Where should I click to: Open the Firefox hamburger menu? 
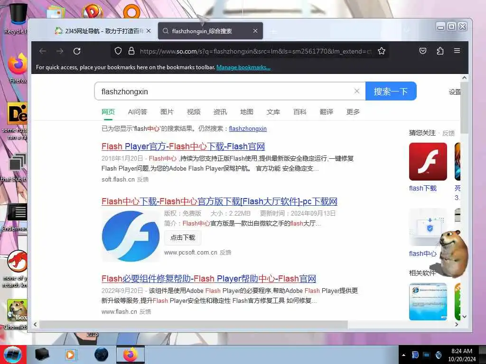click(457, 51)
